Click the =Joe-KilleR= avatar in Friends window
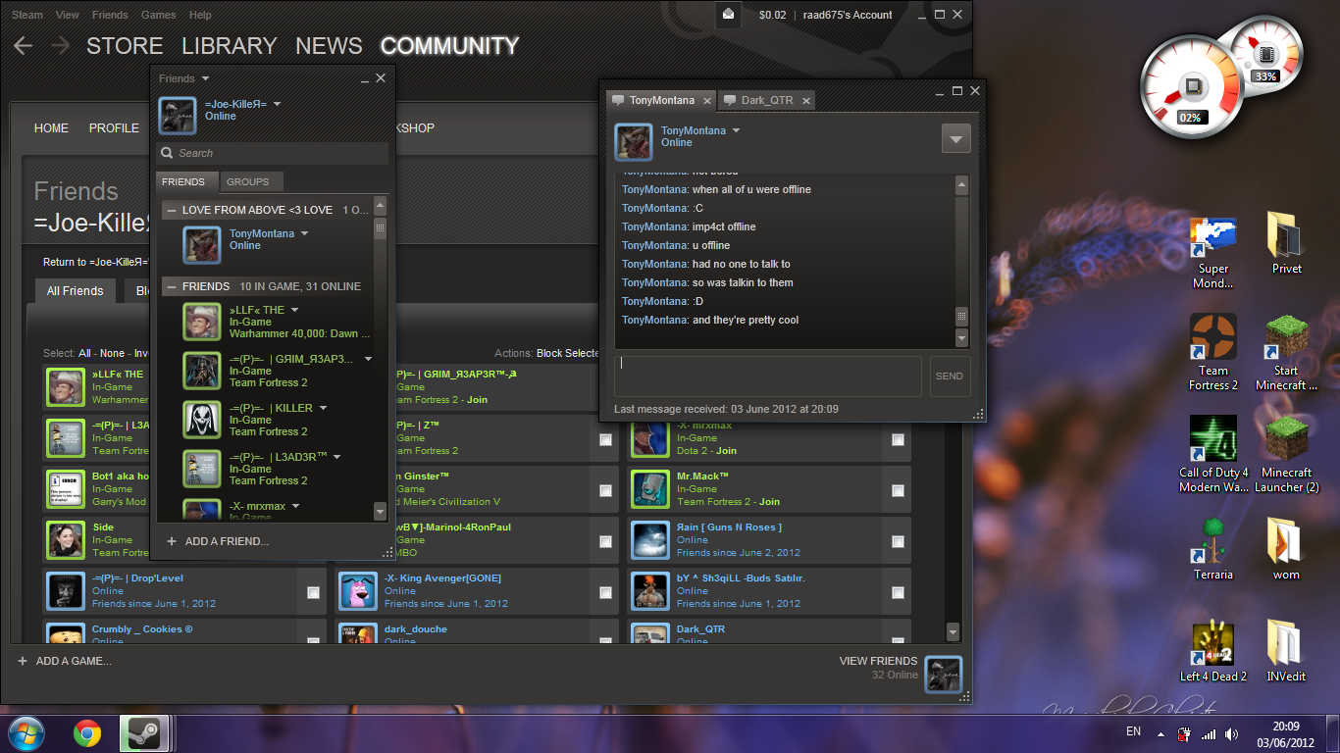1340x753 pixels. [x=178, y=116]
